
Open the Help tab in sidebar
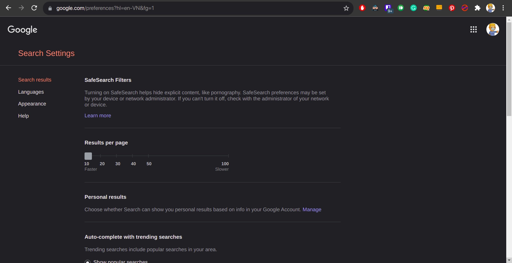click(x=23, y=116)
